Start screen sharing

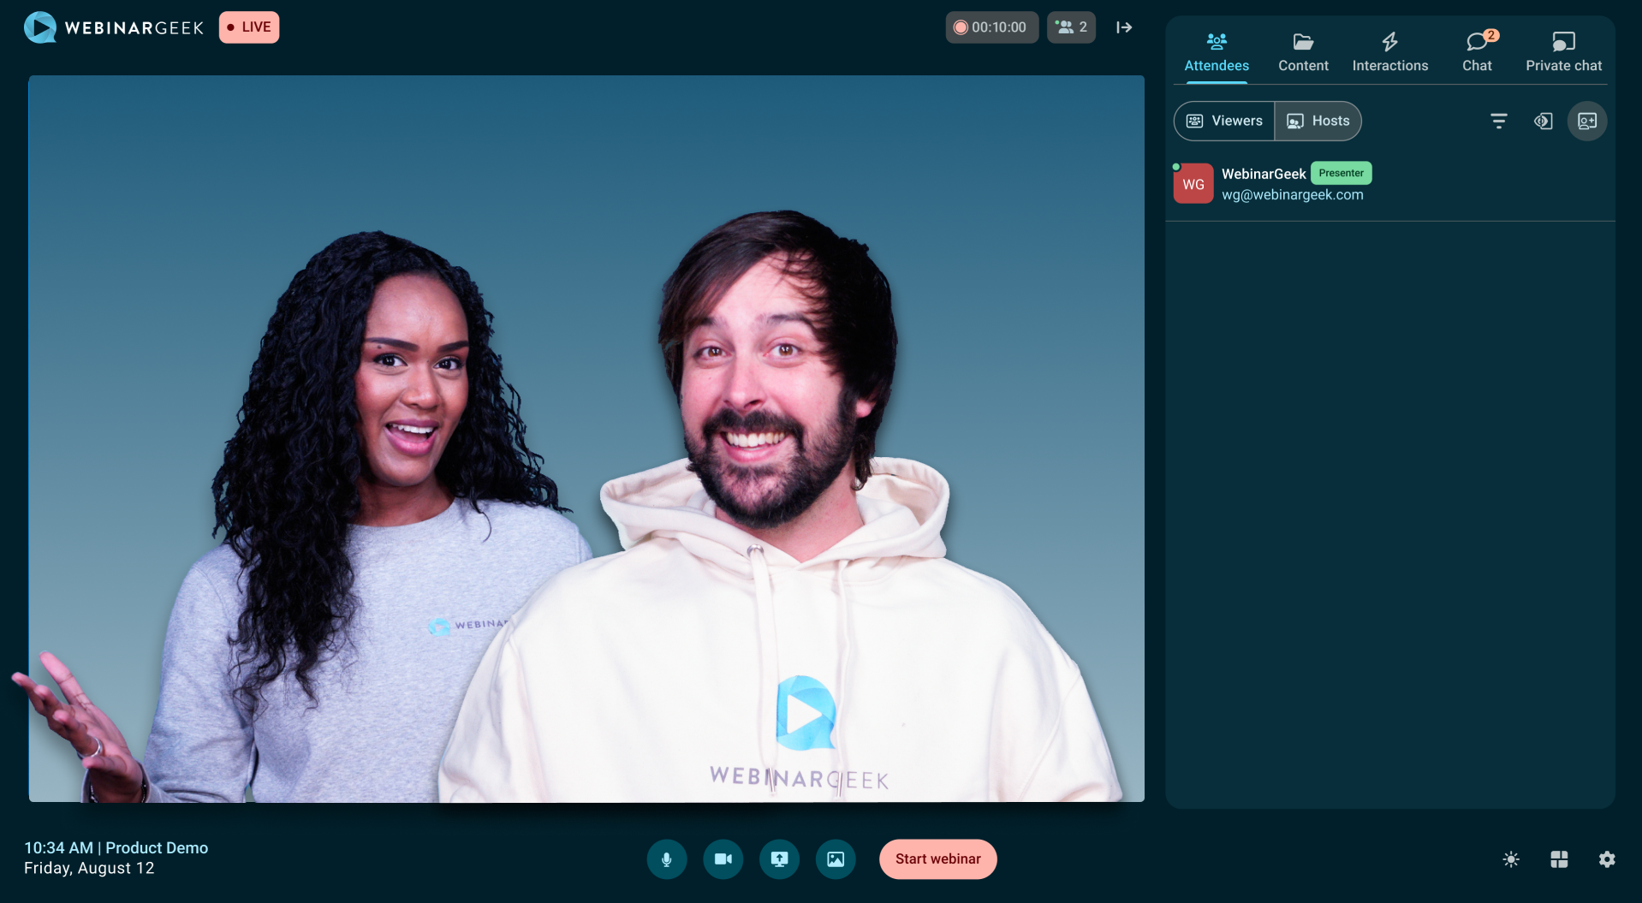[x=779, y=859]
